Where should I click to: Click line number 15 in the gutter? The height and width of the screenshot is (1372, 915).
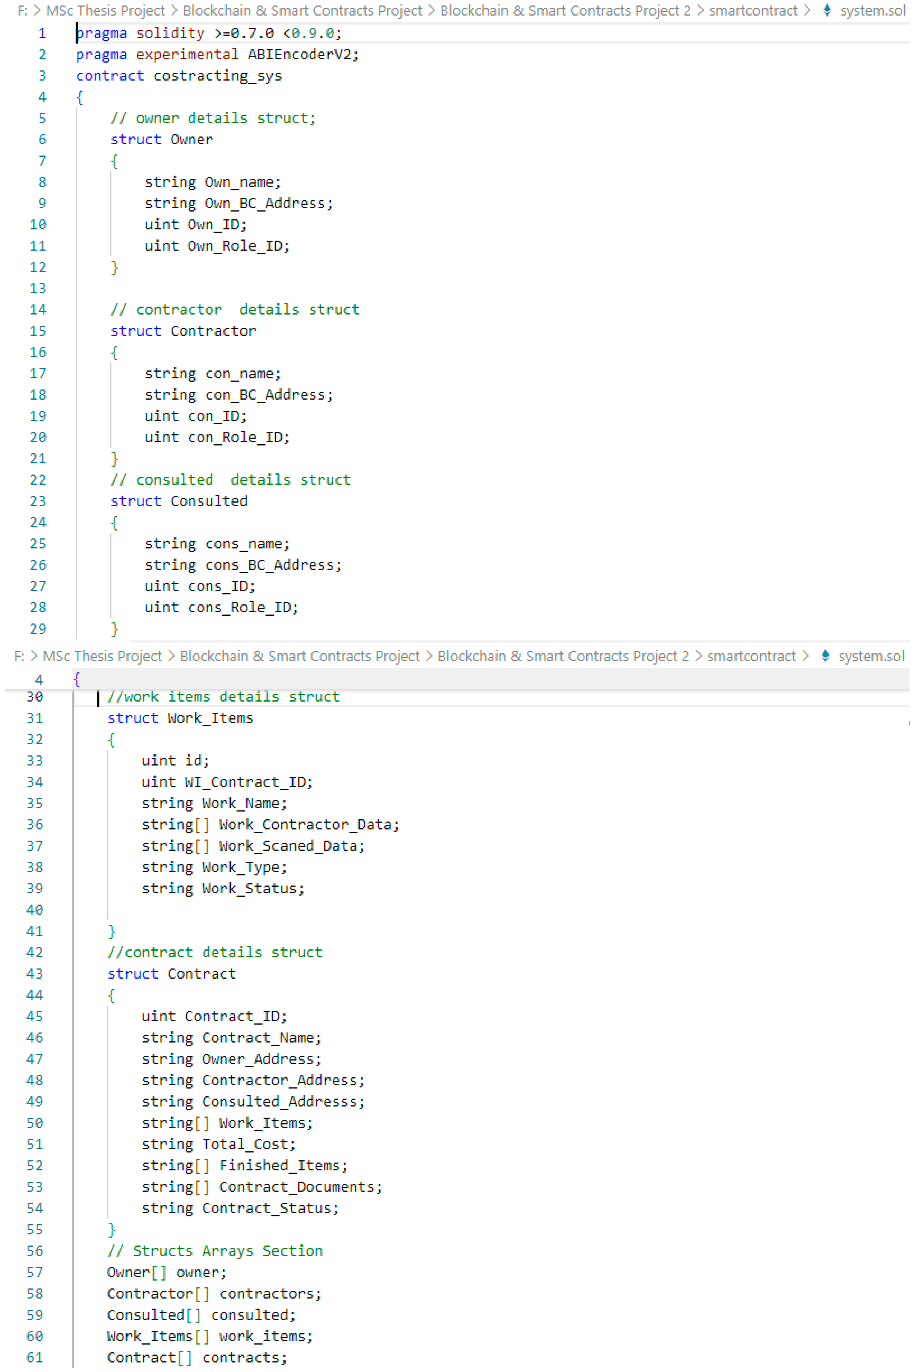(x=37, y=331)
